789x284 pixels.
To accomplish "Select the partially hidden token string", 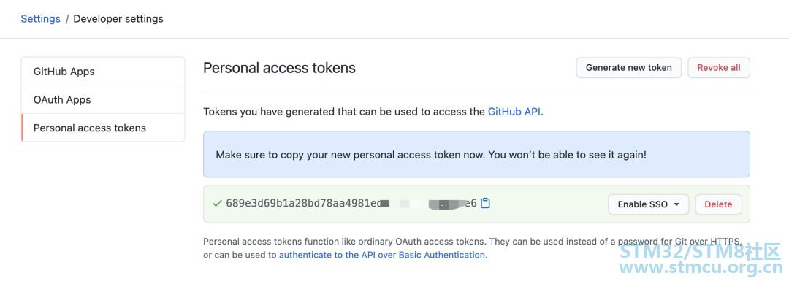I will [351, 204].
